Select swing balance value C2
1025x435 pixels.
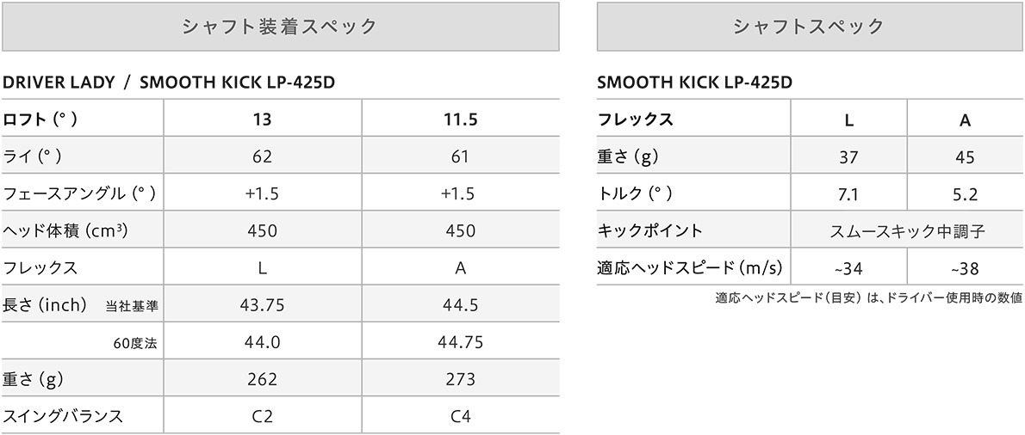pyautogui.click(x=262, y=417)
